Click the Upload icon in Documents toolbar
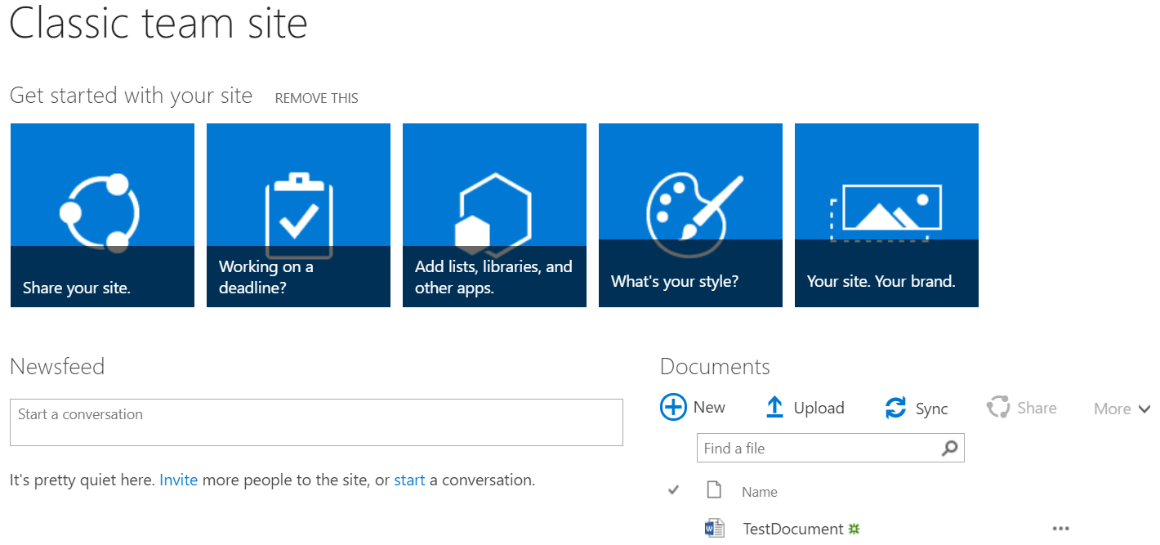The width and height of the screenshot is (1160, 545). click(774, 407)
